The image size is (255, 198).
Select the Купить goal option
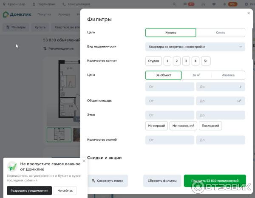pos(170,33)
